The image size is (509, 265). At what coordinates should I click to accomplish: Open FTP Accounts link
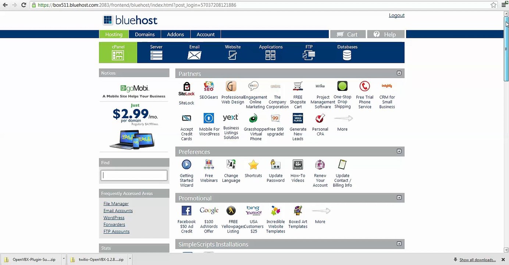116,232
